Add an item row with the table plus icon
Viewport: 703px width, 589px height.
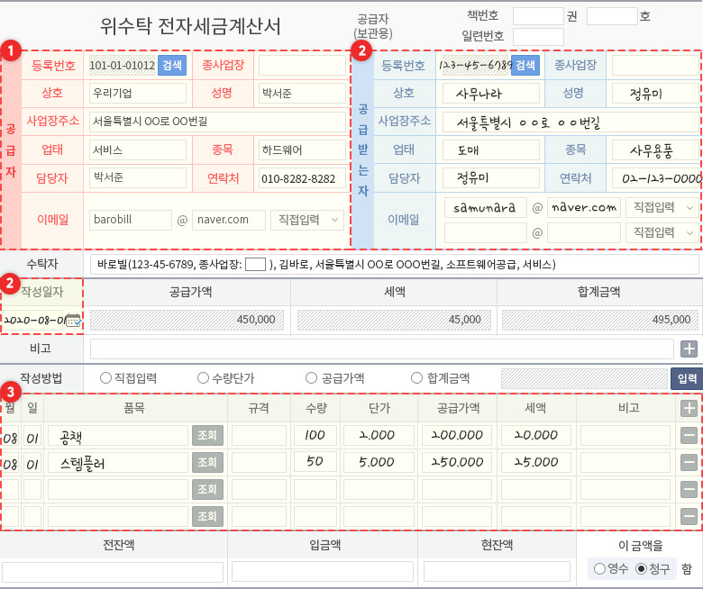pos(689,408)
